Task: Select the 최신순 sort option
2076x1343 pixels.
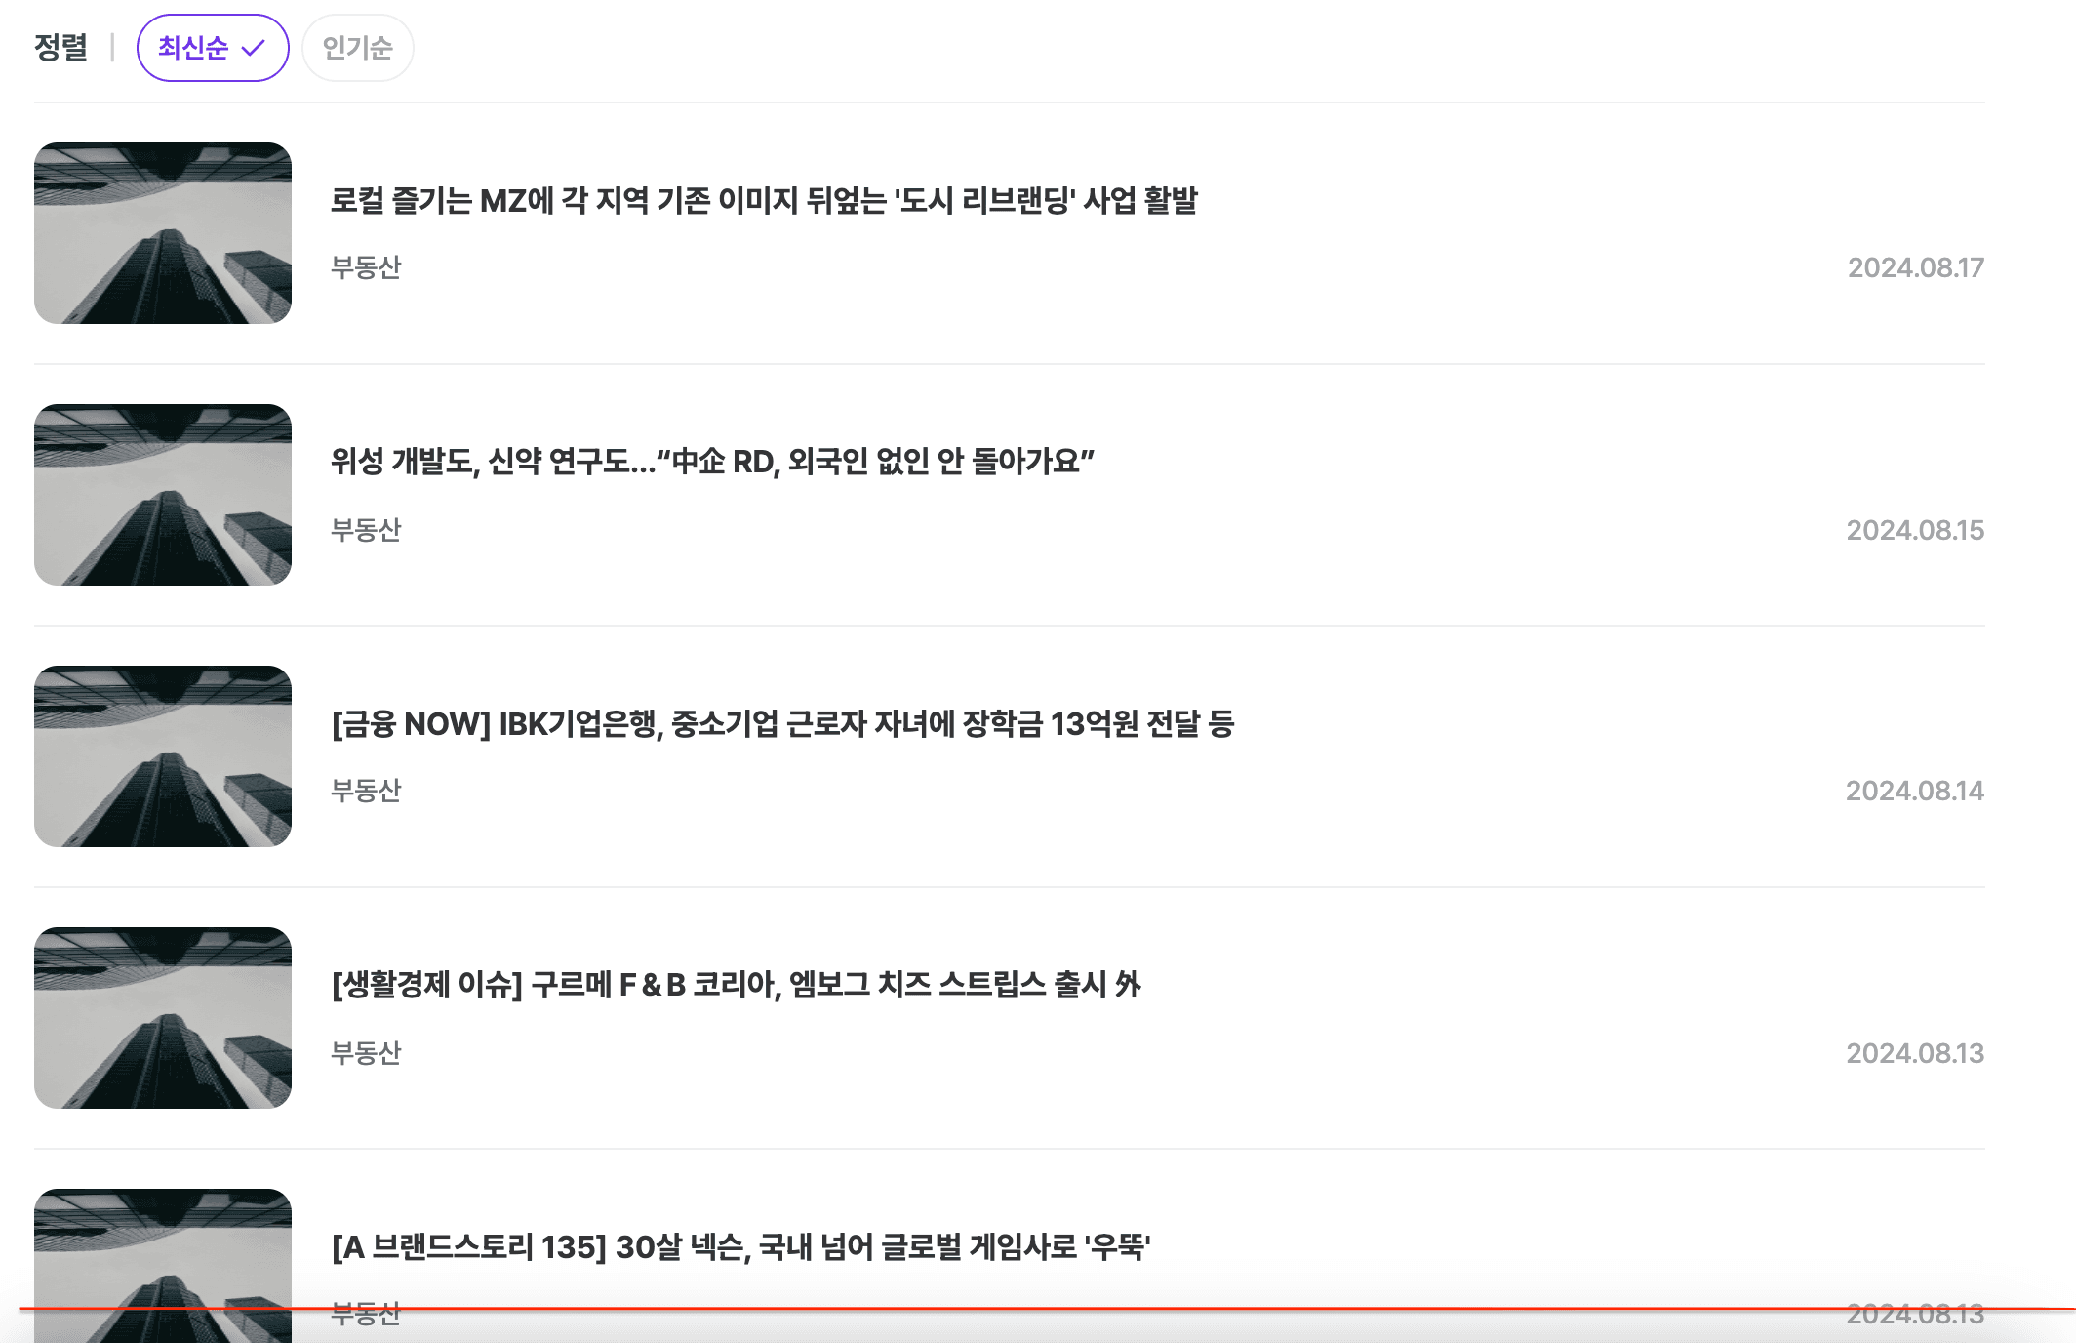Action: pos(213,48)
